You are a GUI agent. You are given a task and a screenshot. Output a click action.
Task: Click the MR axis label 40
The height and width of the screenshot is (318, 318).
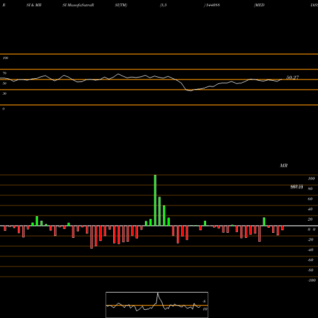coord(310,209)
